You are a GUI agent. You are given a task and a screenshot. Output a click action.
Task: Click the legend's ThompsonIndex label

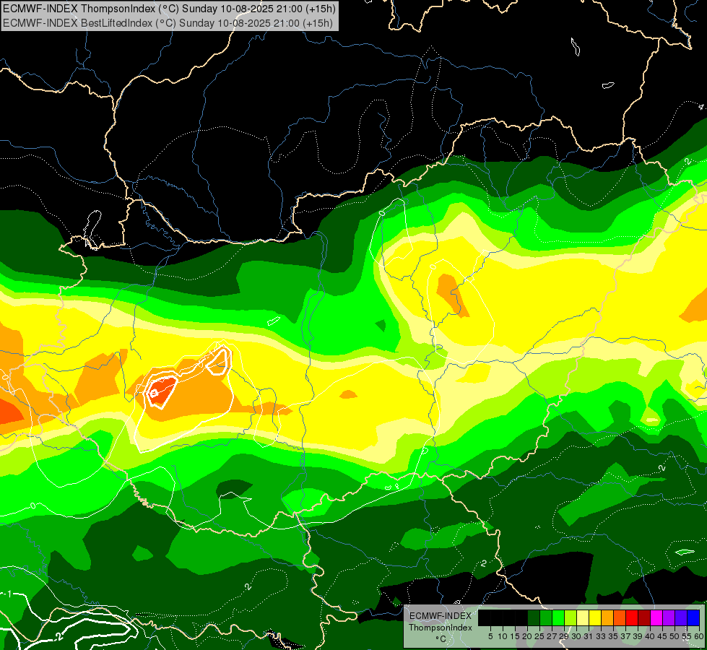tap(441, 628)
